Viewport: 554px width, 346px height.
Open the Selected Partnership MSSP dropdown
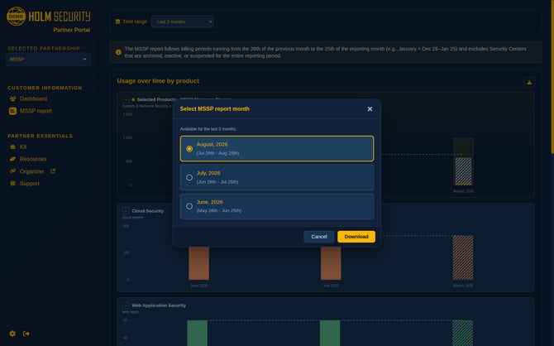tap(49, 59)
